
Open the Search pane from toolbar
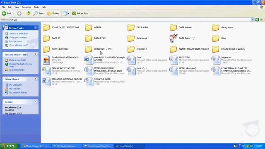tap(39, 13)
